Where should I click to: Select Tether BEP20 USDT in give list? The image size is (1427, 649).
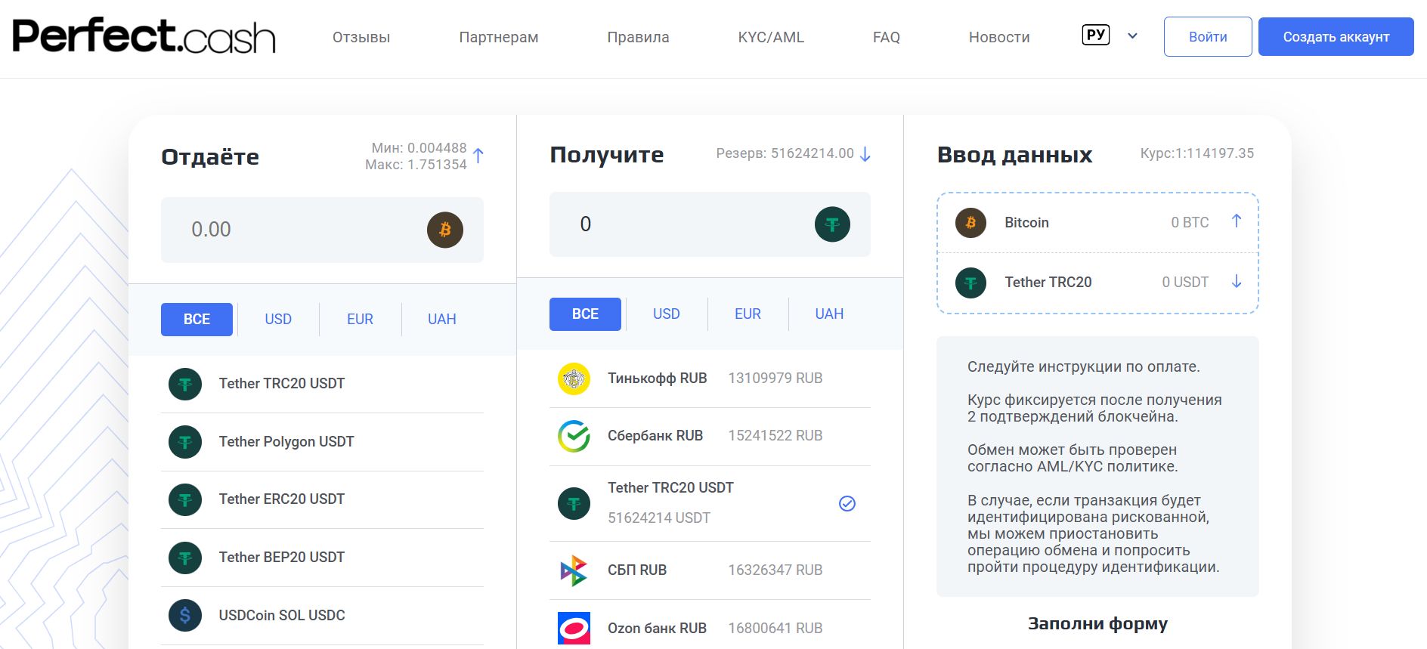tap(281, 558)
